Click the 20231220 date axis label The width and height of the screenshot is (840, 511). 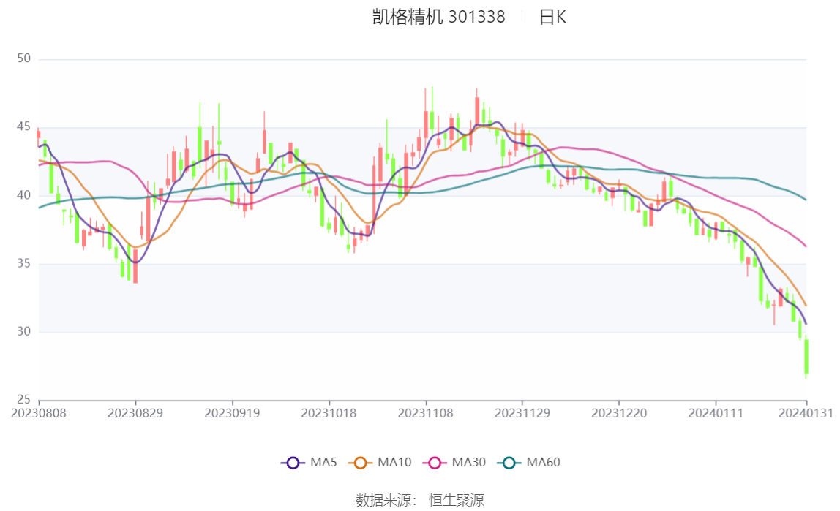click(x=619, y=413)
